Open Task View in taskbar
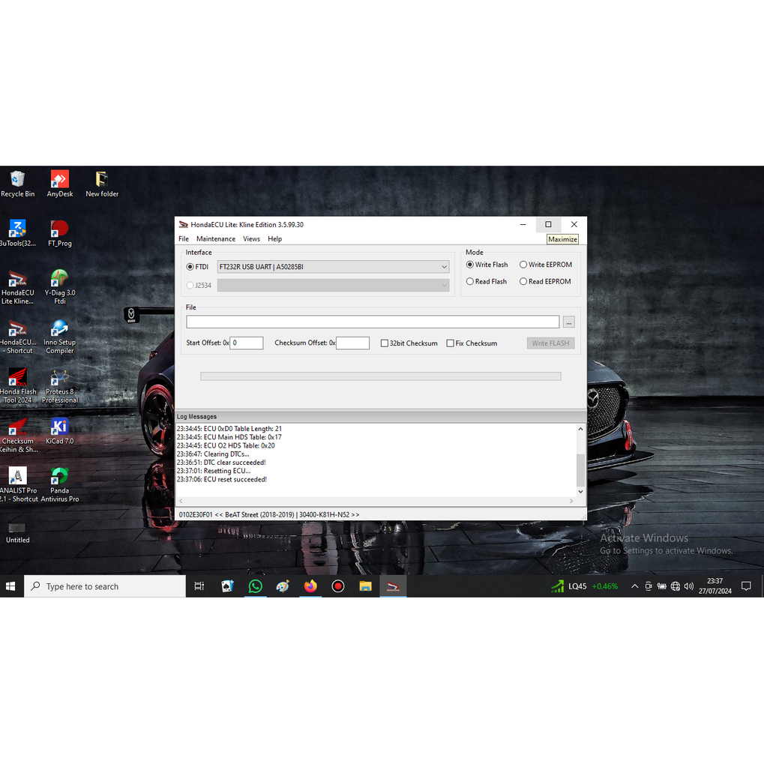 (199, 586)
